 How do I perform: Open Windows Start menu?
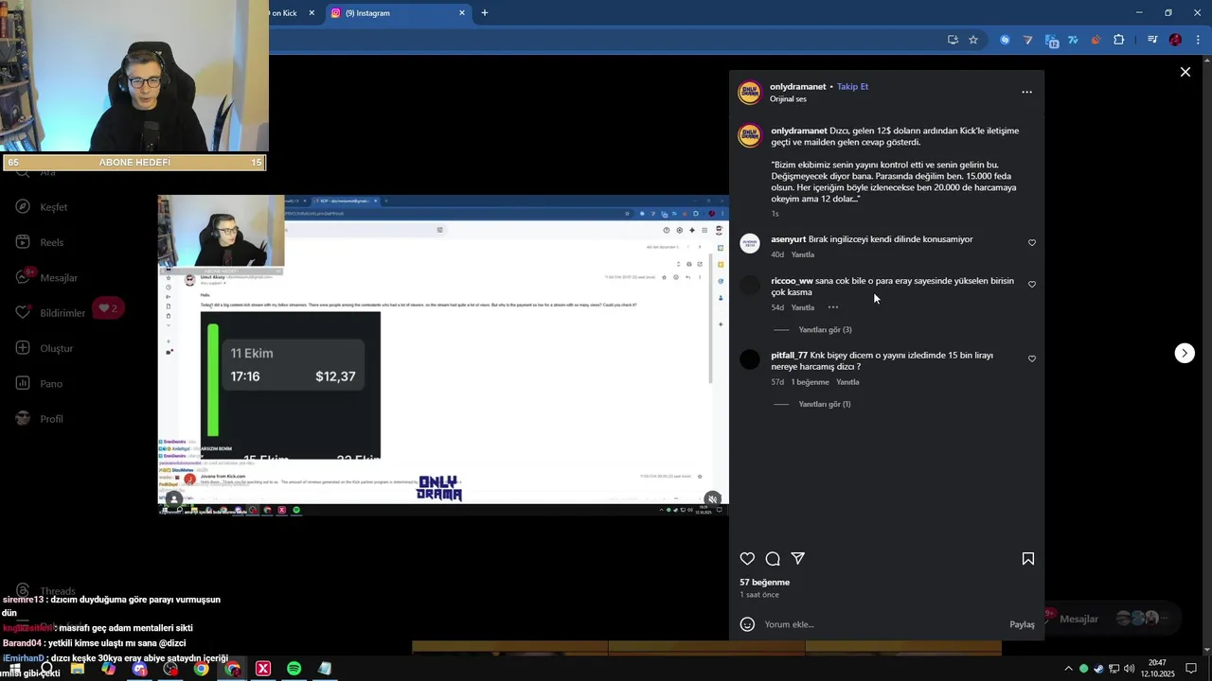coord(15,669)
